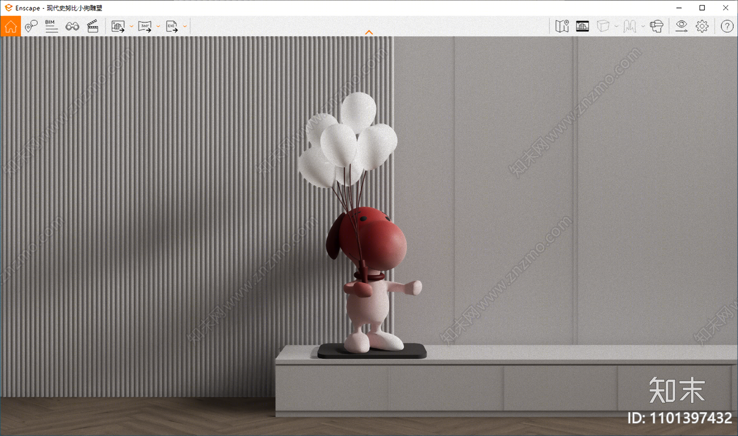This screenshot has height=436, width=738.
Task: Click the binoculars Asset Library icon
Action: click(x=72, y=26)
